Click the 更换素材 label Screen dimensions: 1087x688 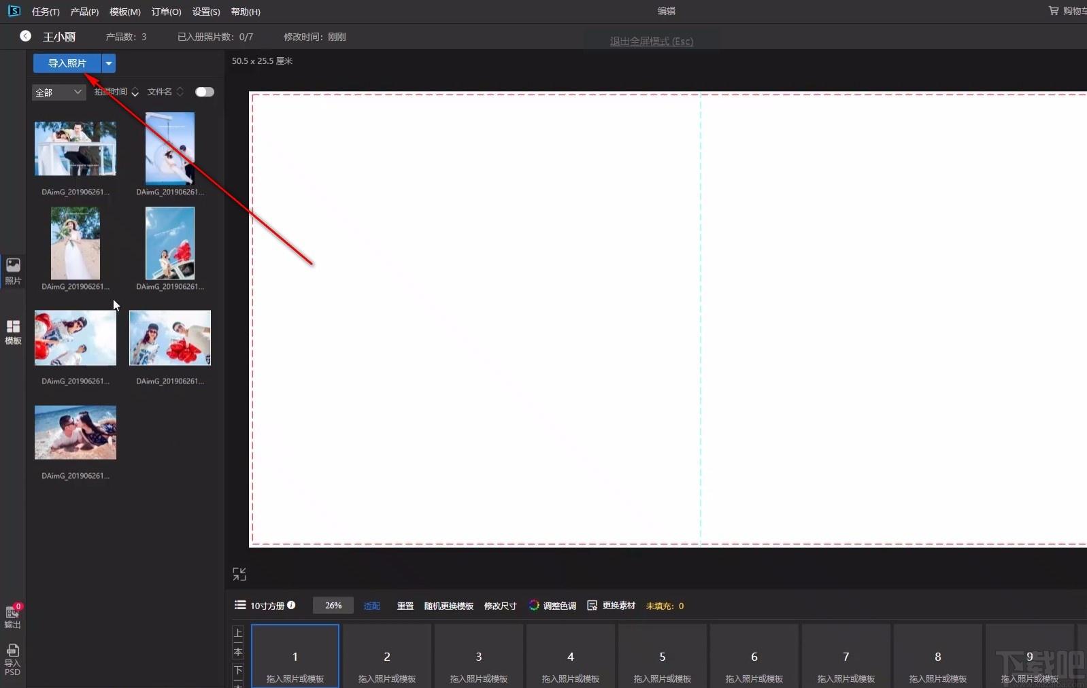pyautogui.click(x=619, y=605)
